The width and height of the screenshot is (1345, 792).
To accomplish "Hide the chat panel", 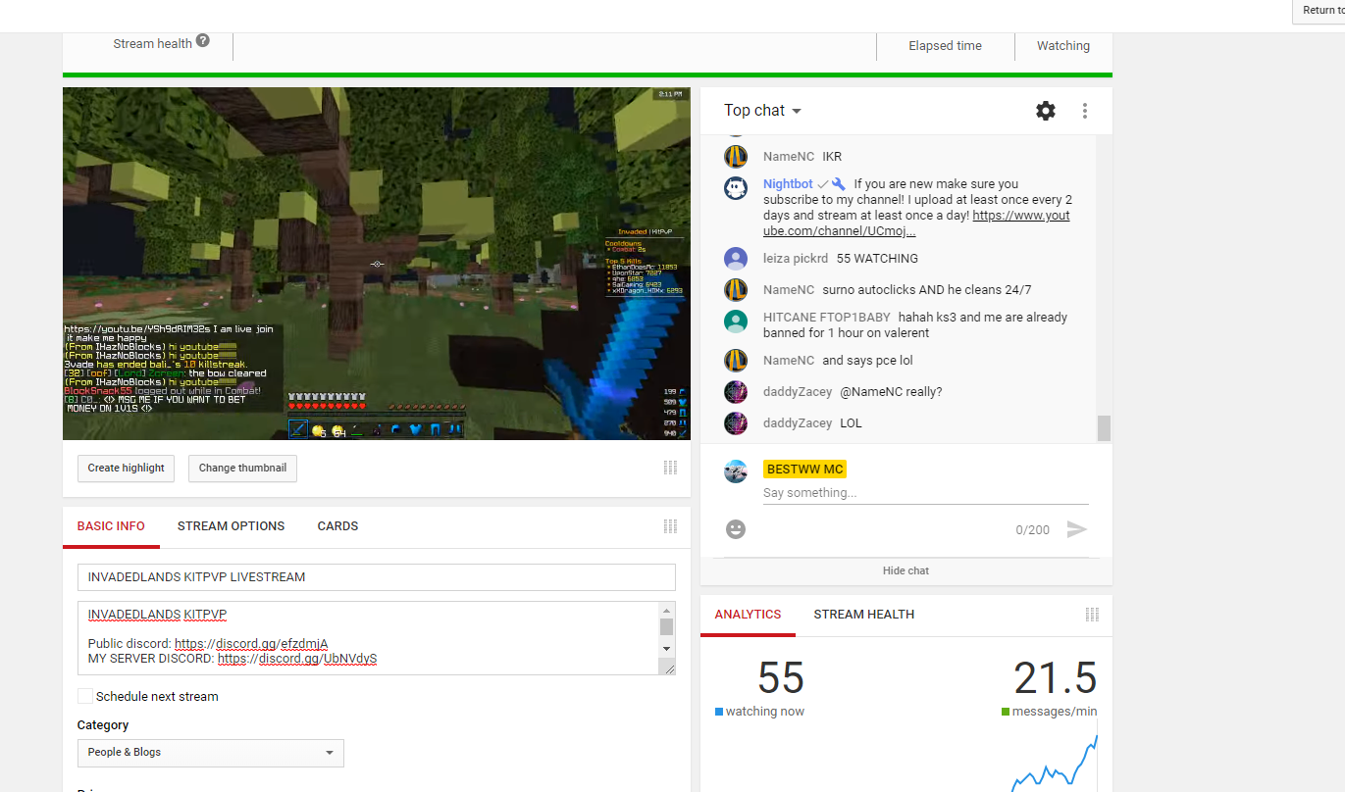I will tap(905, 570).
